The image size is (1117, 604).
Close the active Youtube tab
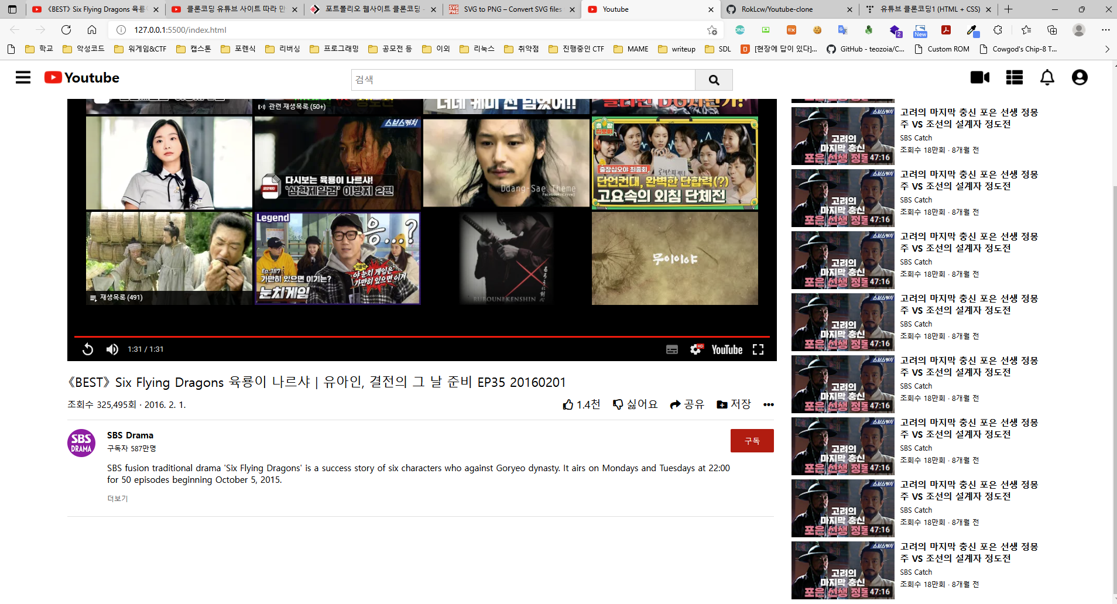[711, 9]
